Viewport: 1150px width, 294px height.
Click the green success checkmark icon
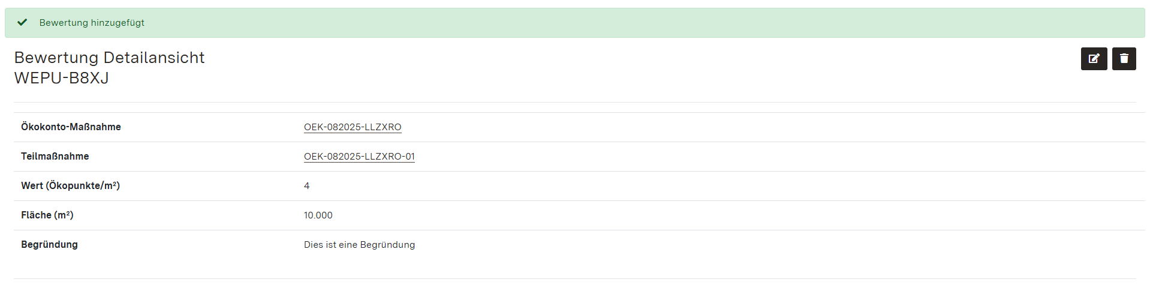coord(22,22)
